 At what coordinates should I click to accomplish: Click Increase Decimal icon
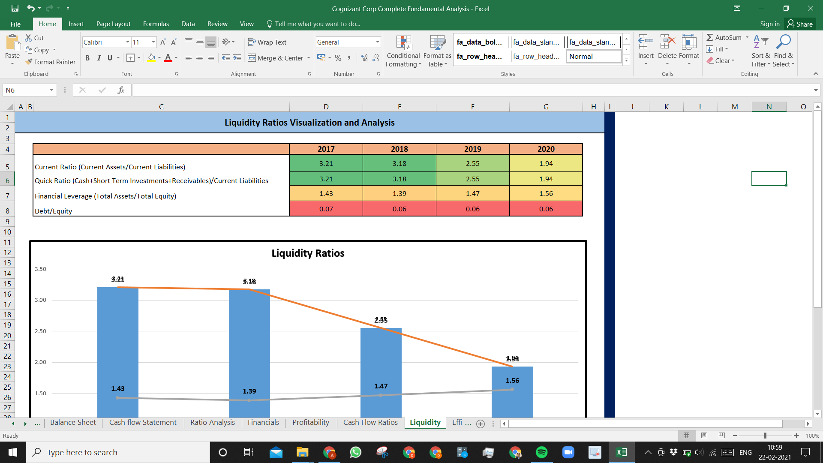[x=364, y=58]
